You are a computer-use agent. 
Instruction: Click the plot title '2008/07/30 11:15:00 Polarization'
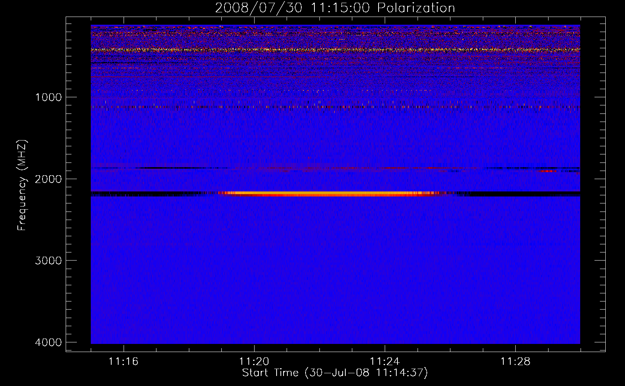(x=335, y=8)
